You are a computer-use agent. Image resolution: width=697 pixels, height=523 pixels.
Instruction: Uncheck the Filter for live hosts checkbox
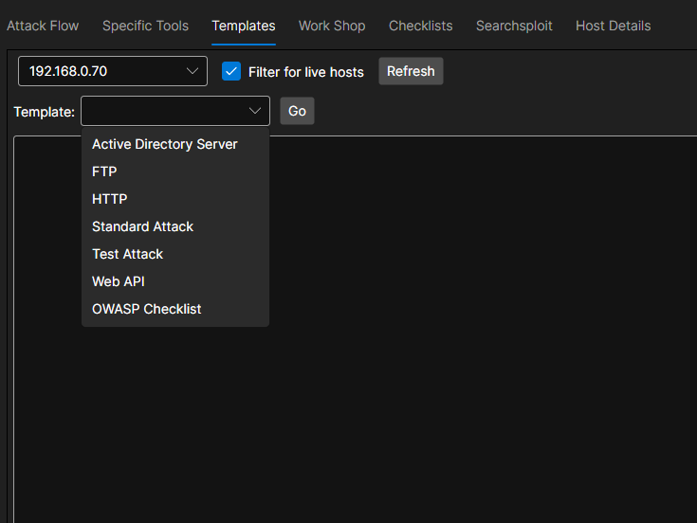pos(231,71)
